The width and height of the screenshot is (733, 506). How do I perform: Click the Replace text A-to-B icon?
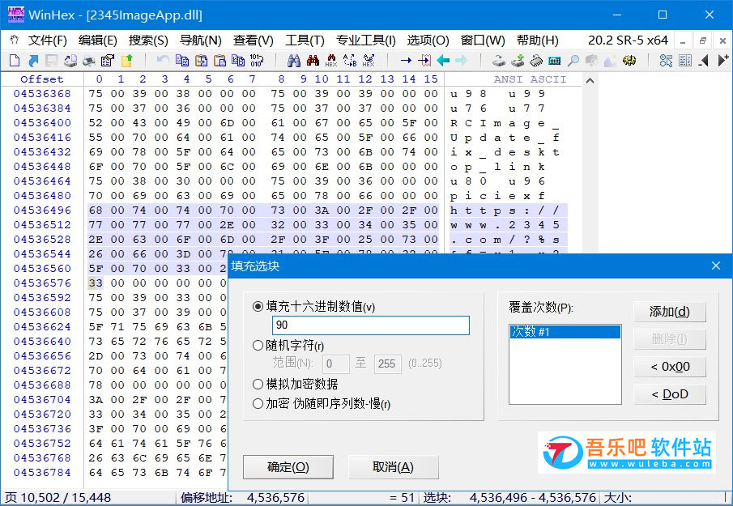point(350,60)
